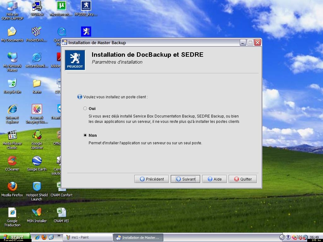Close the Installation de Master Backup window
This screenshot has width=323, height=242.
(257, 43)
